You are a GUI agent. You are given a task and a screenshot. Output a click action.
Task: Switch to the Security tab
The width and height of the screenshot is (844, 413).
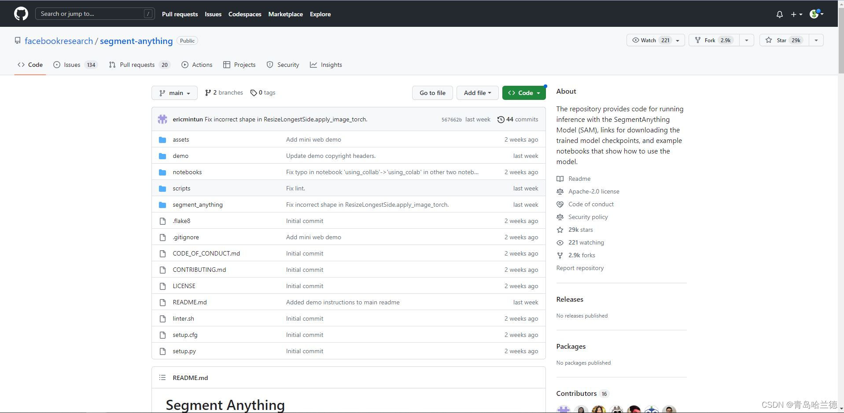[x=283, y=65]
